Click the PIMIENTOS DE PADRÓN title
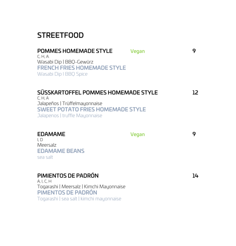The image size is (236, 246). [68, 176]
